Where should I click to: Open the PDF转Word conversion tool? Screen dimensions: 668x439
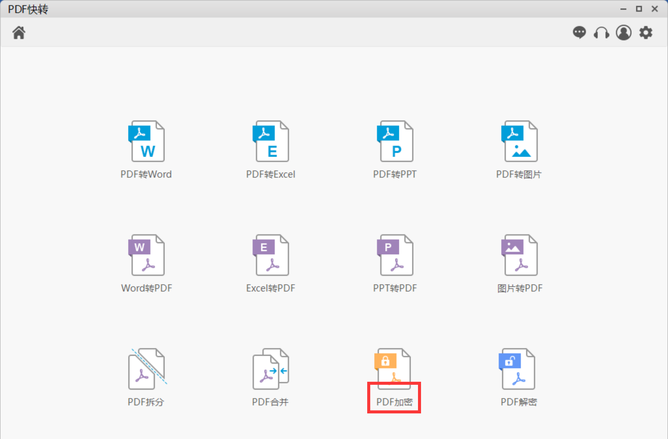click(146, 141)
